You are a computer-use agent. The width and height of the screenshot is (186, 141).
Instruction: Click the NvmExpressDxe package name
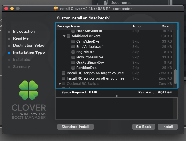(89, 57)
